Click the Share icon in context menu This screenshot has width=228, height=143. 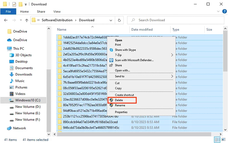111,65
